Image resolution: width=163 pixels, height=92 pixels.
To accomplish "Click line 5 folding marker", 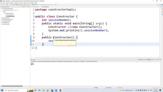I will tap(35, 23).
